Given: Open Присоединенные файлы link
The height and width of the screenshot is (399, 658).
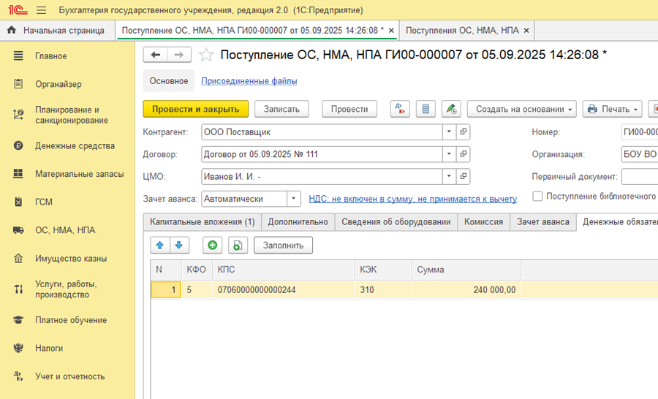Looking at the screenshot, I should pos(249,81).
